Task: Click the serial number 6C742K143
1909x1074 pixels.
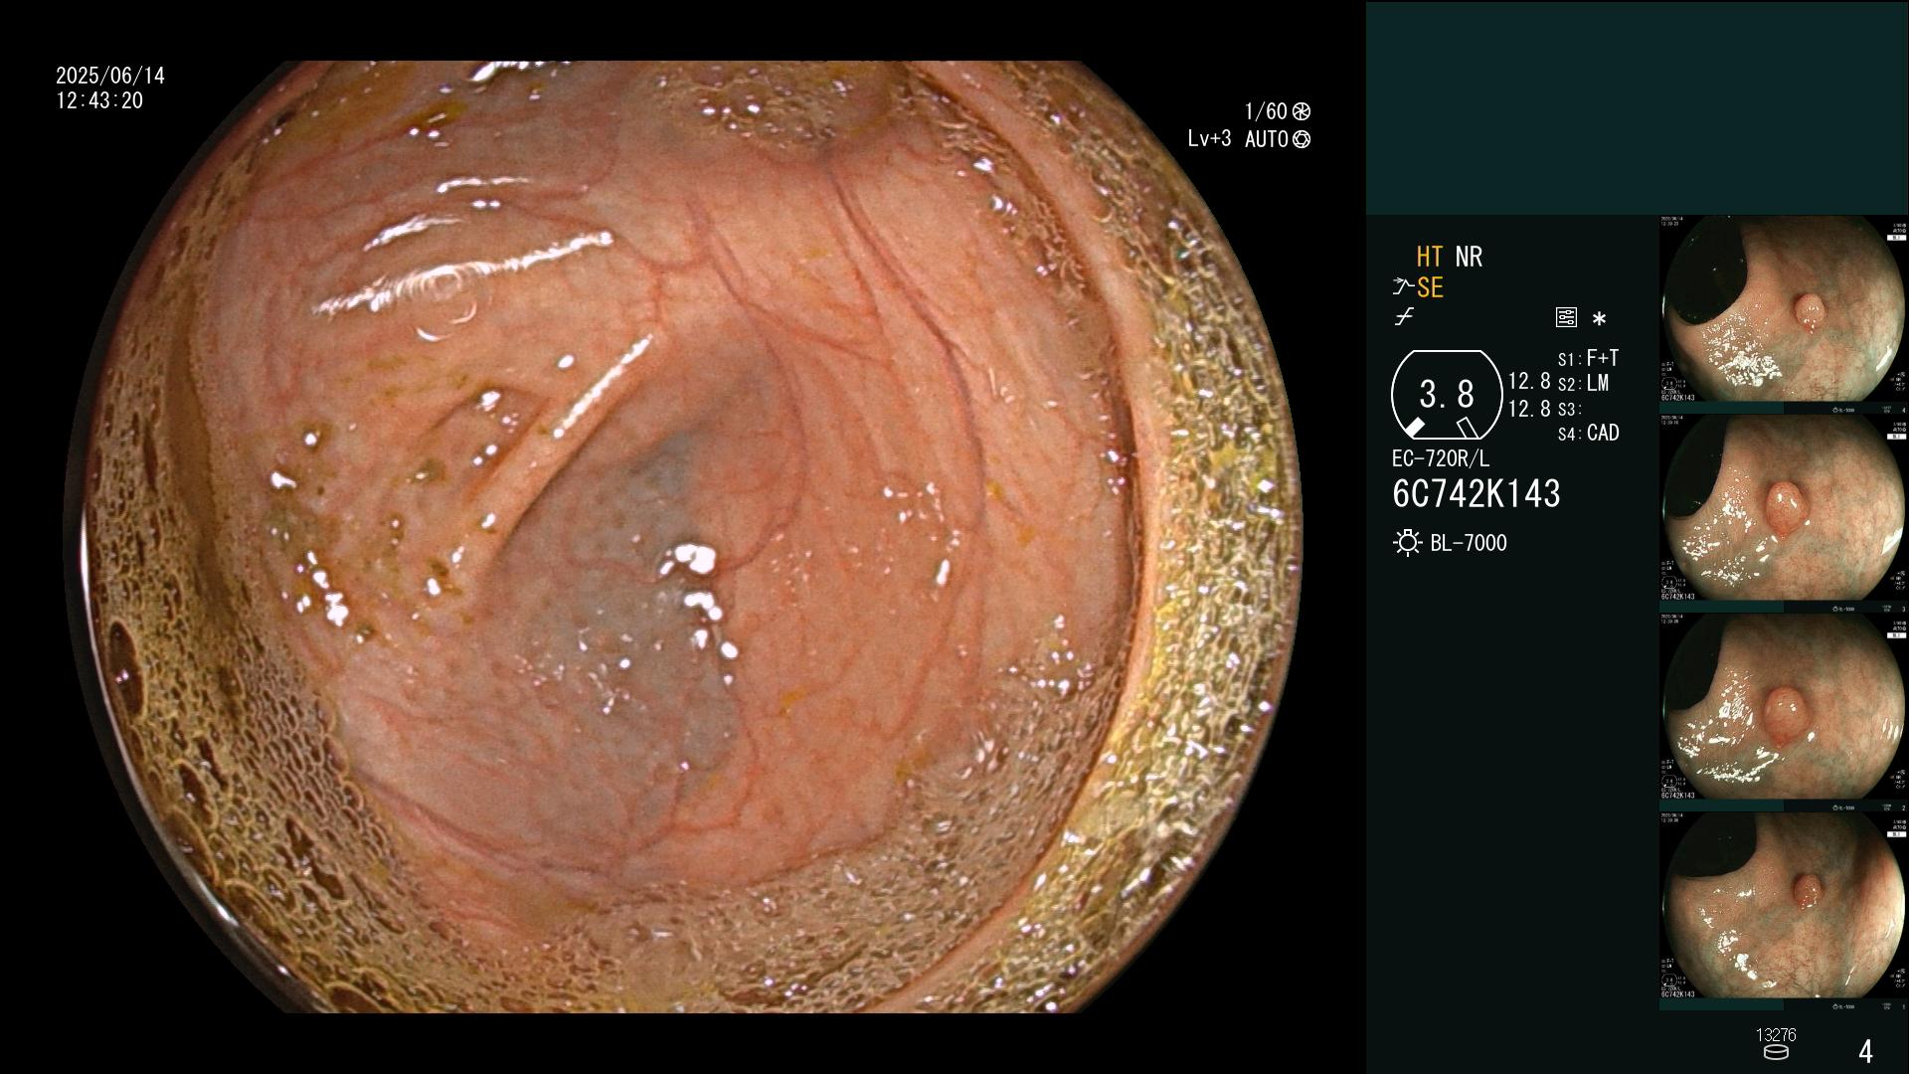Action: tap(1476, 493)
